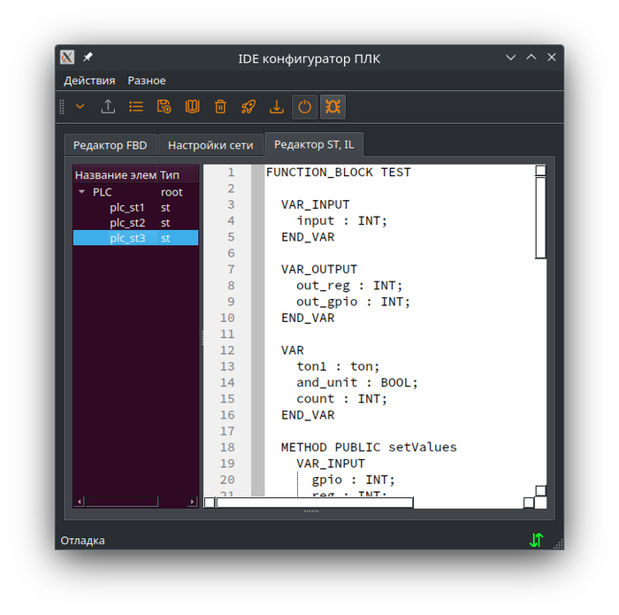Toggle the debug bug button

point(332,107)
